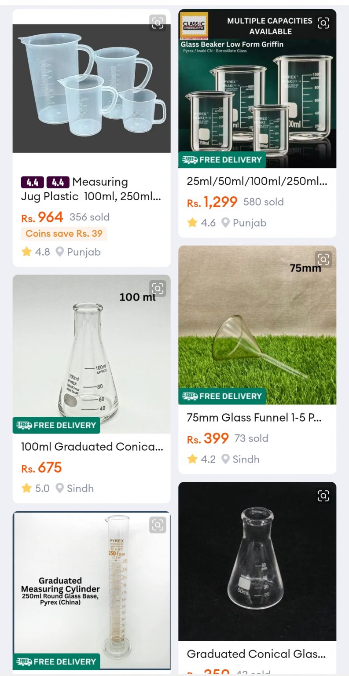This screenshot has height=676, width=349.
Task: Tap the "Coins save Rs. 39" badge
Action: pos(64,234)
